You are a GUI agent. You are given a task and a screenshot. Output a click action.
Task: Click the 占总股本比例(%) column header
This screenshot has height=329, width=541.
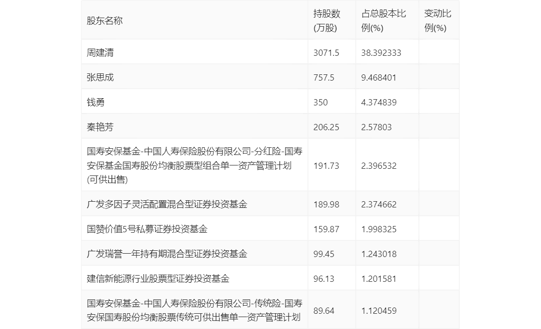pos(383,21)
